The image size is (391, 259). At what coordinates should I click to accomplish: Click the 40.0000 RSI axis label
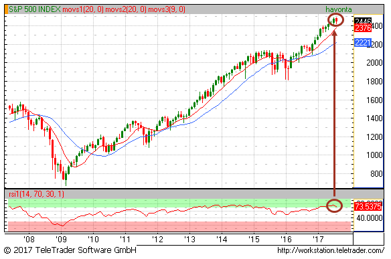[370, 218]
